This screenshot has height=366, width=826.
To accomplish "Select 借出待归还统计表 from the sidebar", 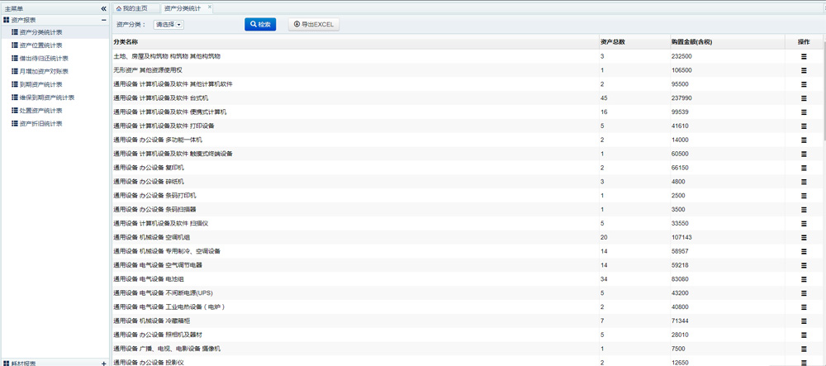I will point(43,59).
